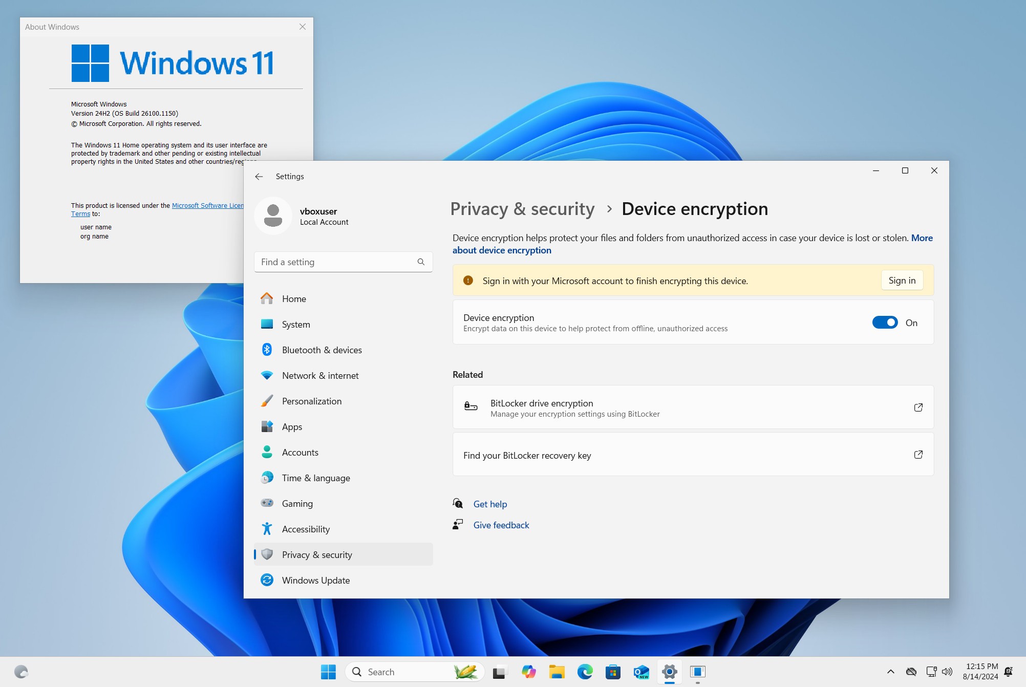The image size is (1026, 687).
Task: Click the Get help icon
Action: [458, 503]
